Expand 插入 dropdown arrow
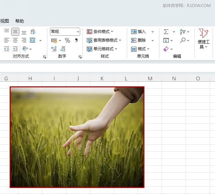 [x=152, y=32]
